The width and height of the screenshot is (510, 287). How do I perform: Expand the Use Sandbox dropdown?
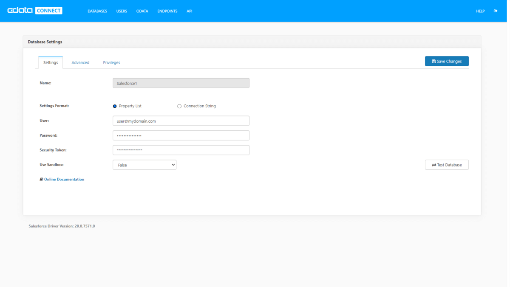[x=144, y=165]
